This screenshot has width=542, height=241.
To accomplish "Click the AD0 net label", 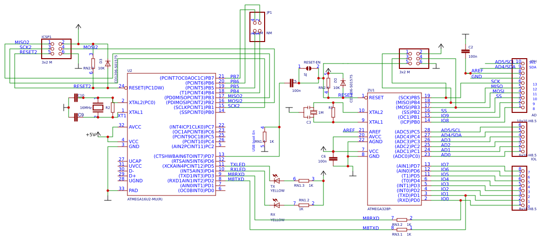I will [445, 154].
